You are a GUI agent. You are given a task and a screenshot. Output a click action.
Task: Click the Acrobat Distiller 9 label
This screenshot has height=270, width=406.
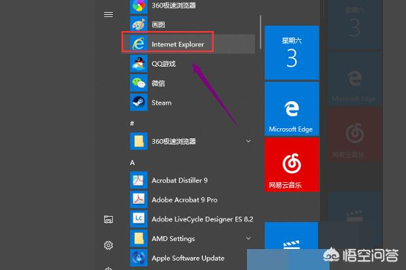pyautogui.click(x=180, y=180)
